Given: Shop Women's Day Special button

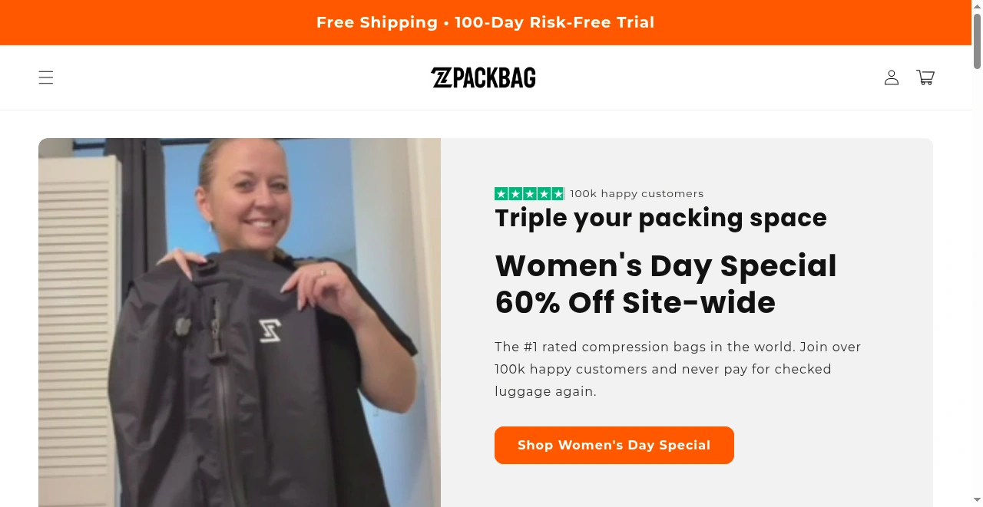Looking at the screenshot, I should [x=614, y=445].
